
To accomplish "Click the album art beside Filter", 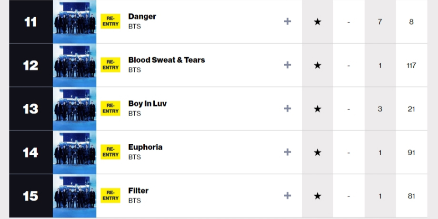I will click(x=75, y=196).
